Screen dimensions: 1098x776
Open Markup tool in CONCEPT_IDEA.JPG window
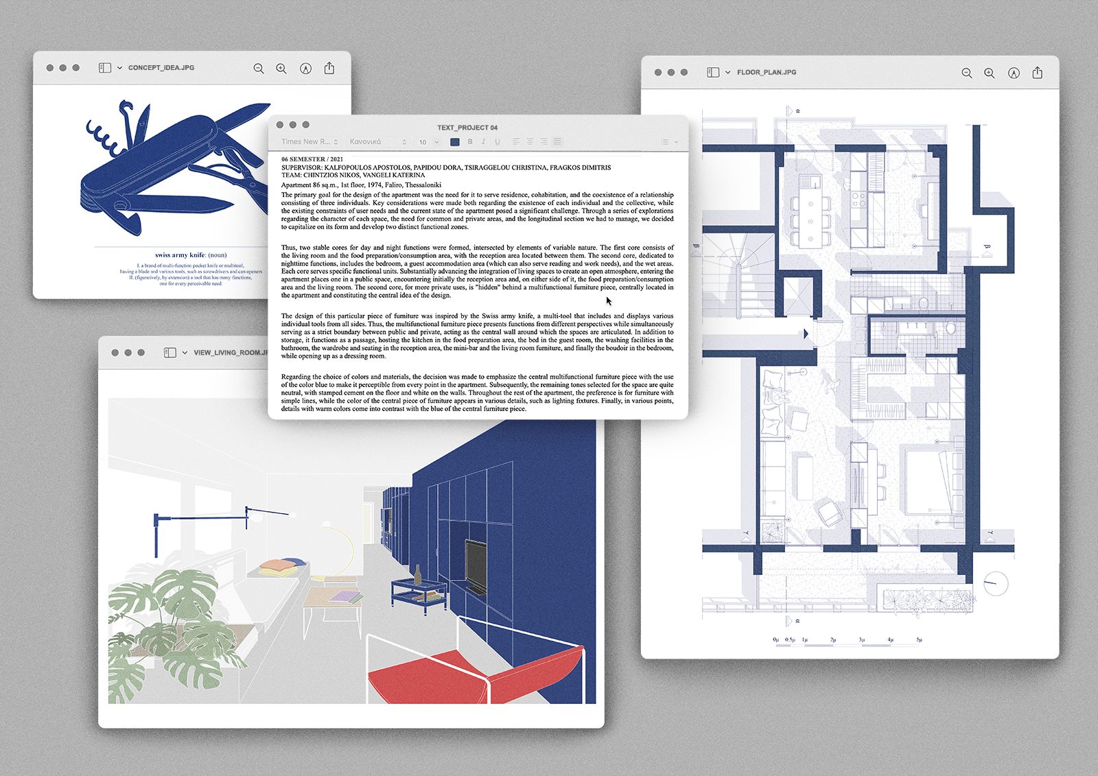click(x=306, y=69)
